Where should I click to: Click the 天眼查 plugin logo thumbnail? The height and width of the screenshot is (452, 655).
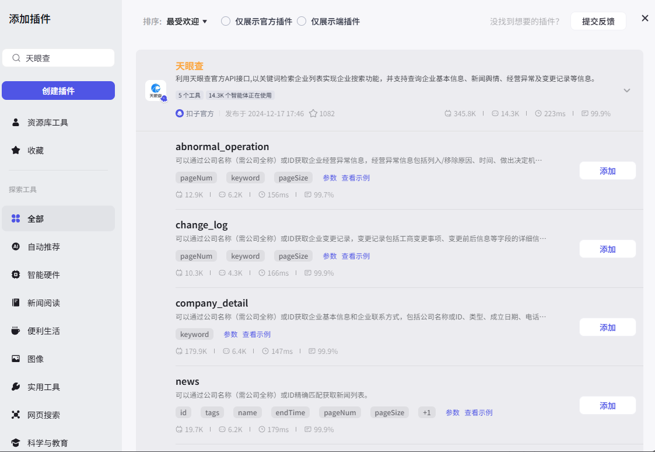[x=156, y=91]
